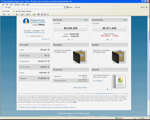Select second carousel dot in Reports panel
The image size is (150, 120).
[x=109, y=89]
